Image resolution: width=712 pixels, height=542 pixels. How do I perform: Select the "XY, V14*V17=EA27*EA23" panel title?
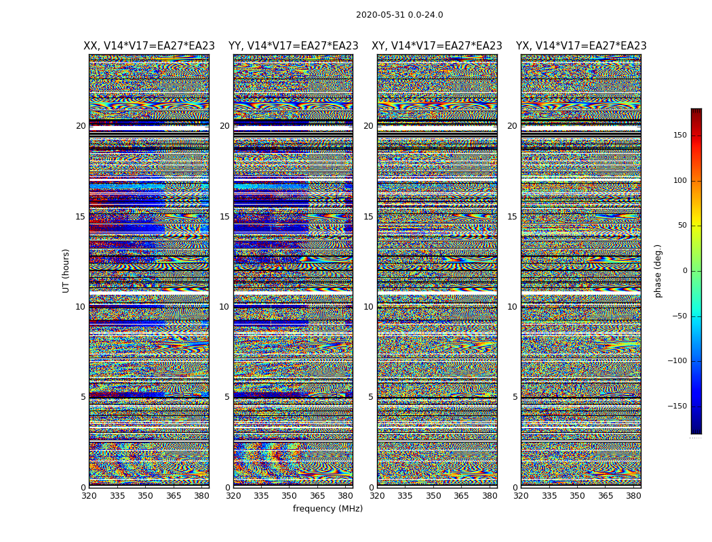click(437, 46)
